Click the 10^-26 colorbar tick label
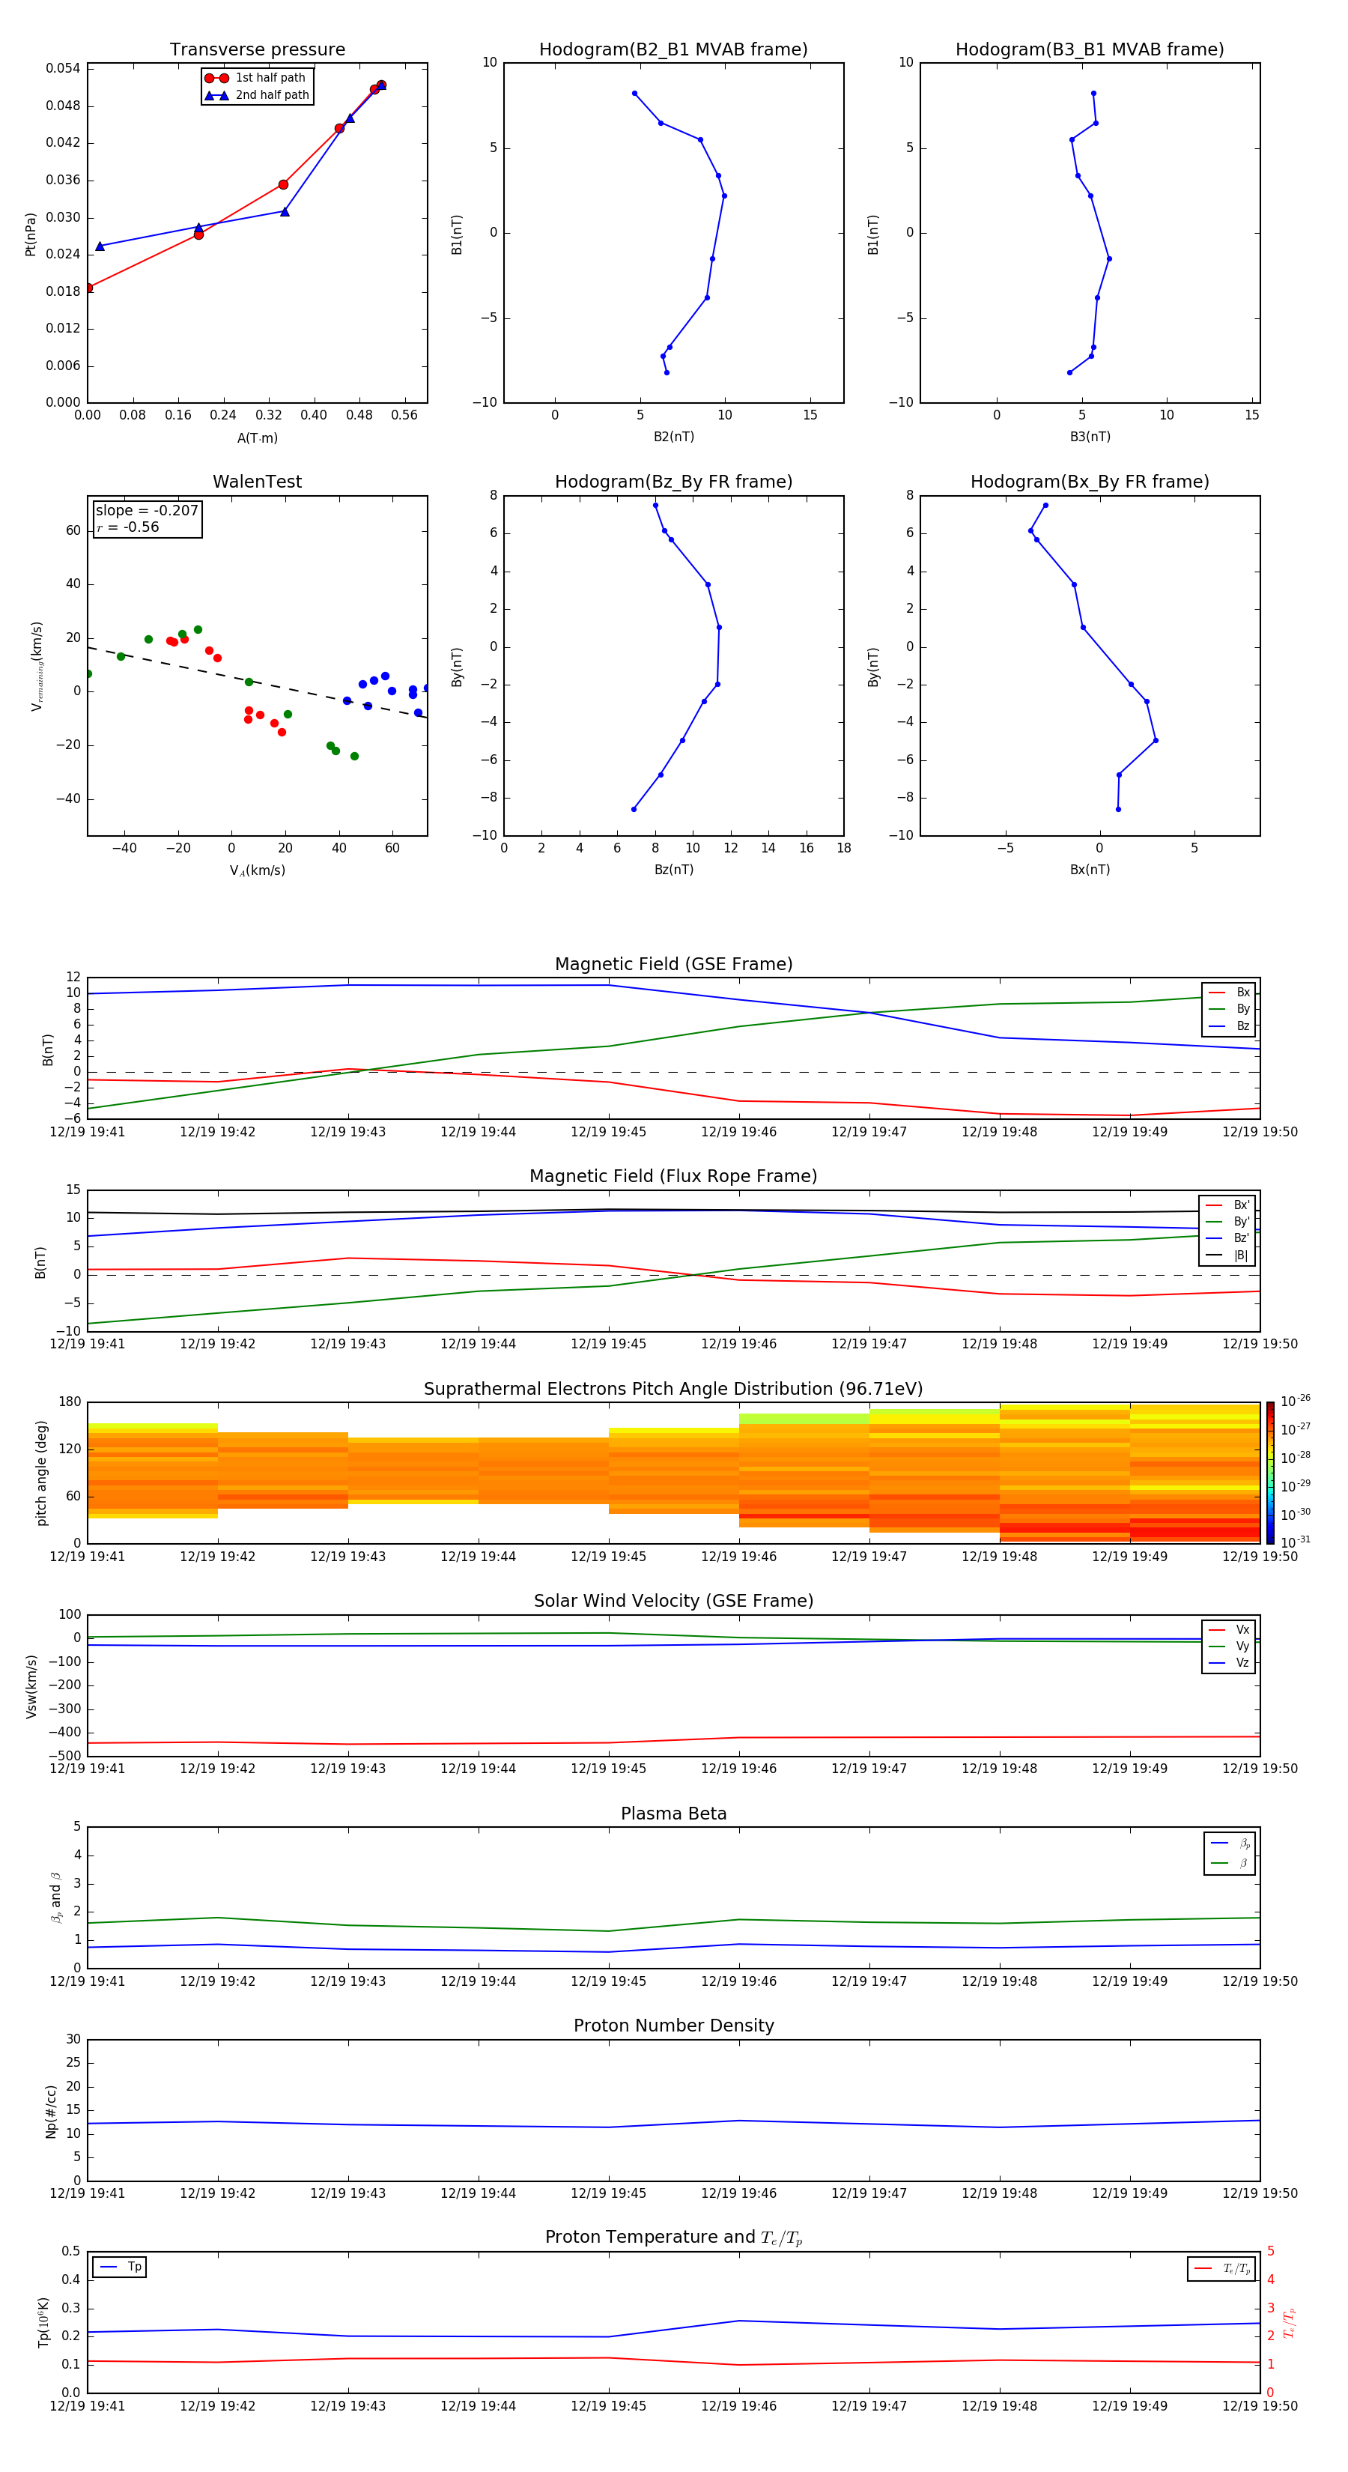The width and height of the screenshot is (1348, 2472). [x=1296, y=1401]
